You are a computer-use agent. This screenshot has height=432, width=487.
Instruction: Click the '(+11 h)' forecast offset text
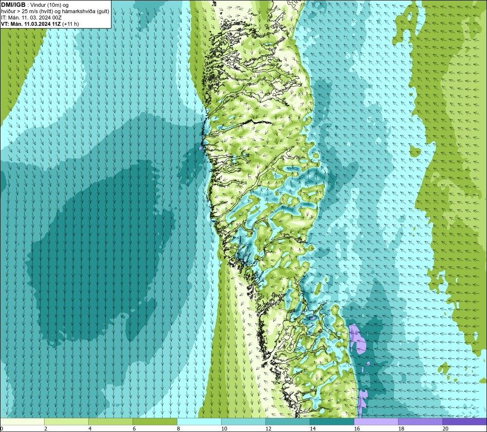click(x=71, y=24)
